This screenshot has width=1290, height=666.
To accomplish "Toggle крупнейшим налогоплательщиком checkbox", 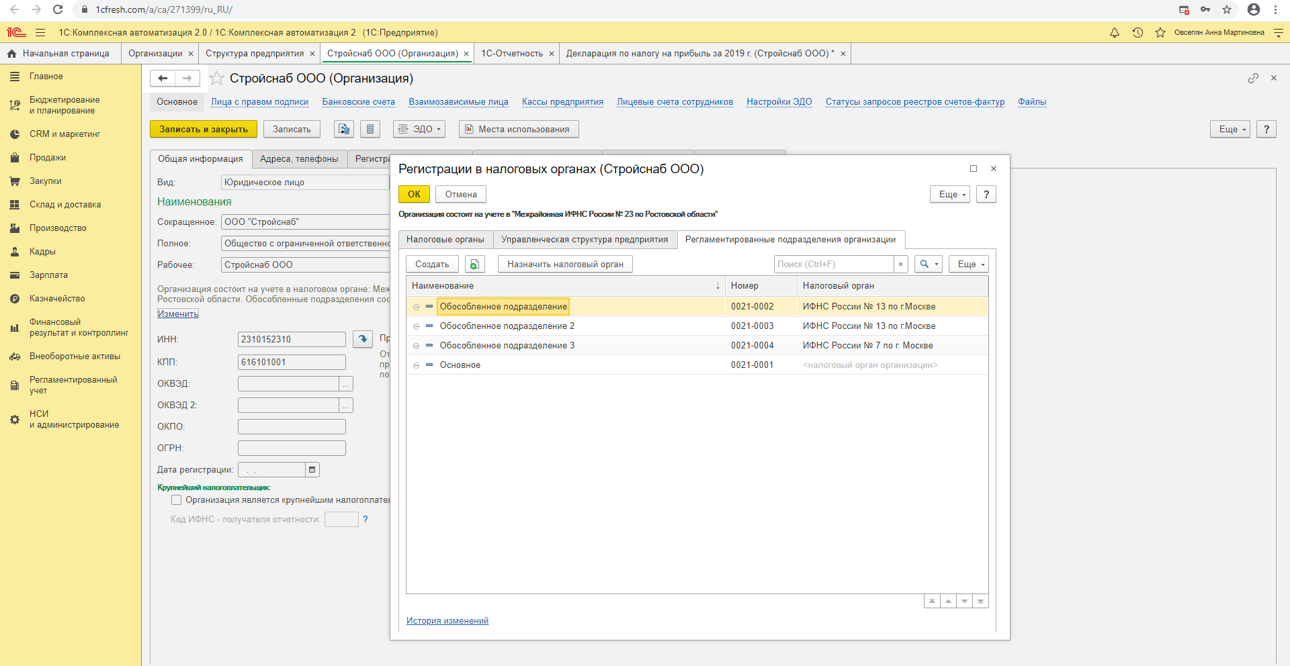I will [x=176, y=499].
